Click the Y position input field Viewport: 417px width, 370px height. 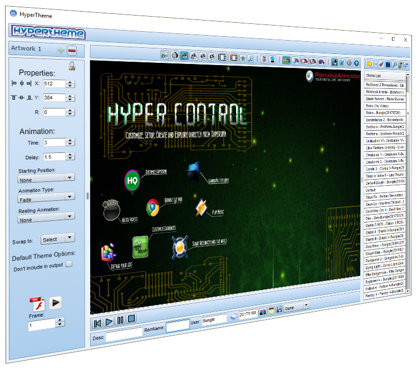(54, 98)
